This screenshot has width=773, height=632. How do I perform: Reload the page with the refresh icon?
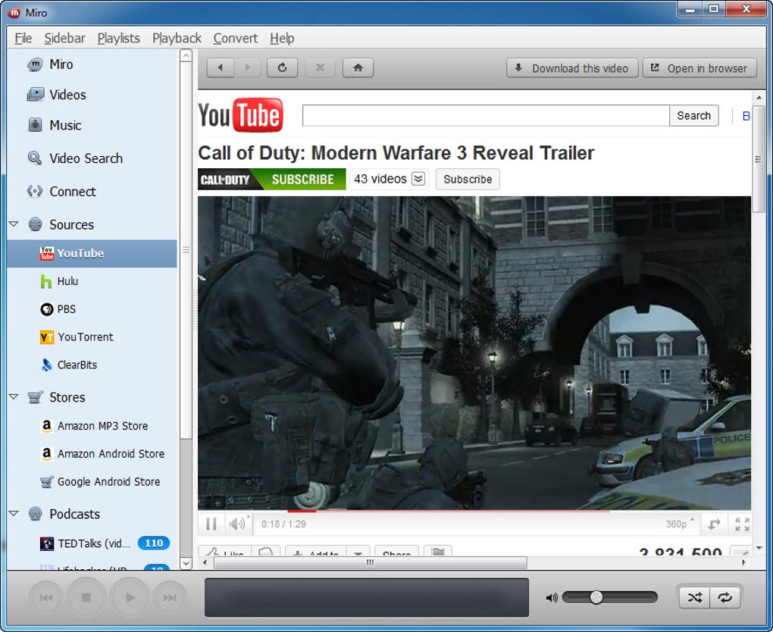[x=282, y=67]
